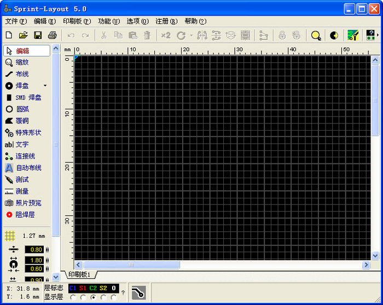Open the 编辑(E) menu
Screen dimensions: 383x305
pos(45,21)
